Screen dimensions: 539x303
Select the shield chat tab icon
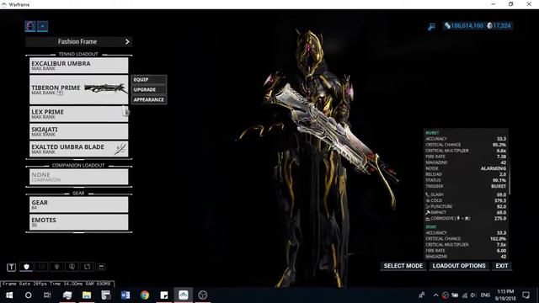[26, 267]
